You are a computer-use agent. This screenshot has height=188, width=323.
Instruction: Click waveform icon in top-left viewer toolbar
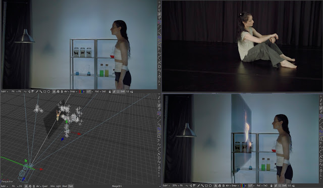point(25,91)
